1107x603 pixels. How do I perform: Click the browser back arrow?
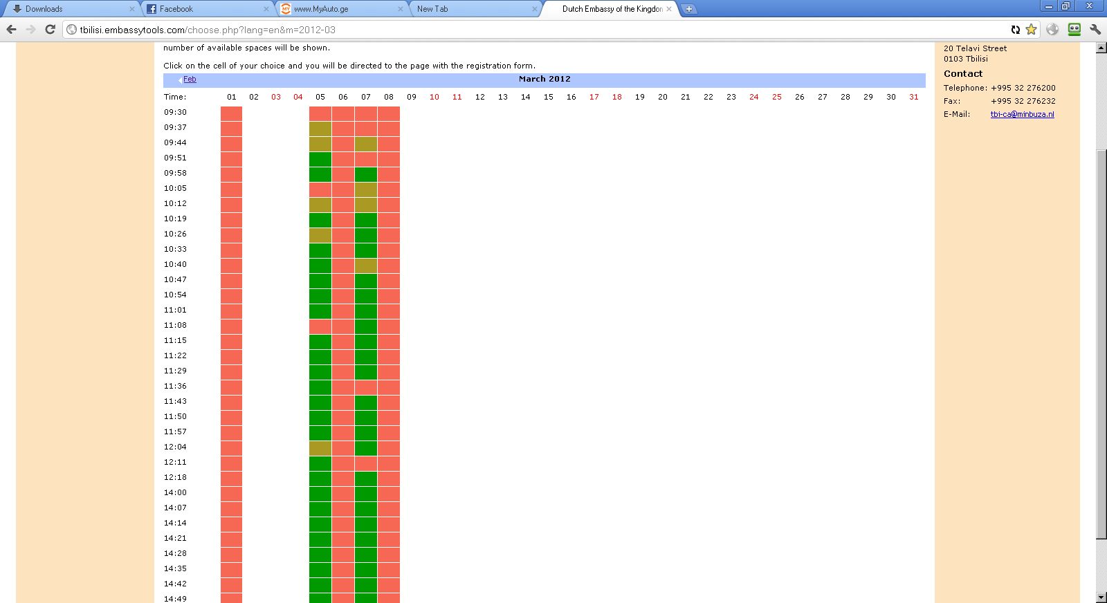pos(11,29)
